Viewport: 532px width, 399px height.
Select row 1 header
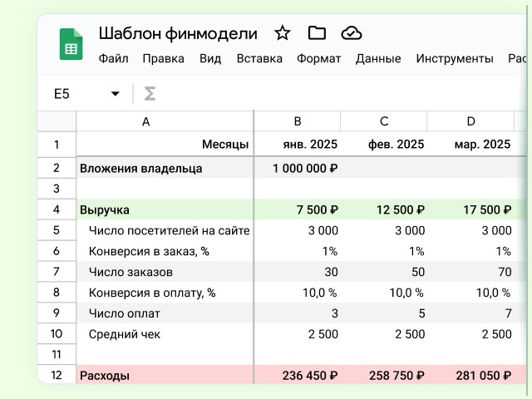pos(57,145)
